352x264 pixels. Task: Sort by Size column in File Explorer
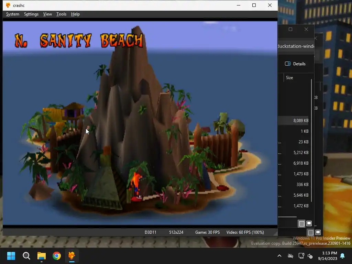pyautogui.click(x=289, y=78)
